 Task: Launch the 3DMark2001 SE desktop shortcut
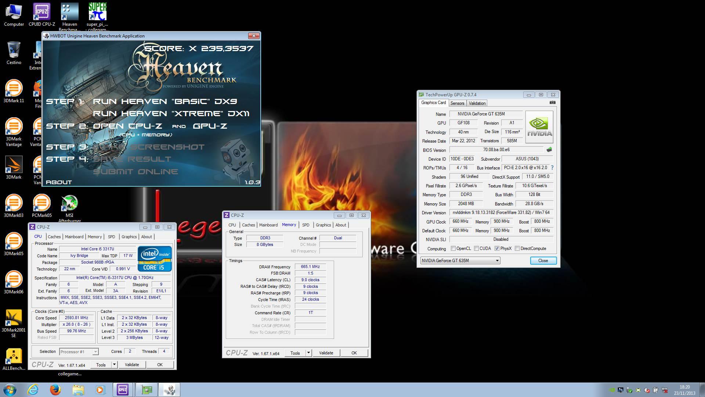click(14, 323)
